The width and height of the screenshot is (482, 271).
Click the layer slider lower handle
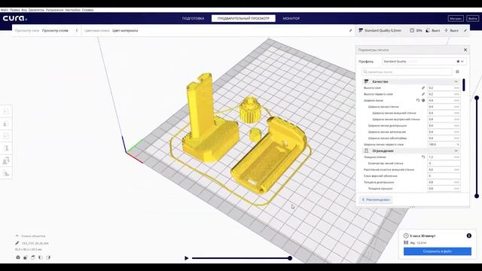(477, 196)
